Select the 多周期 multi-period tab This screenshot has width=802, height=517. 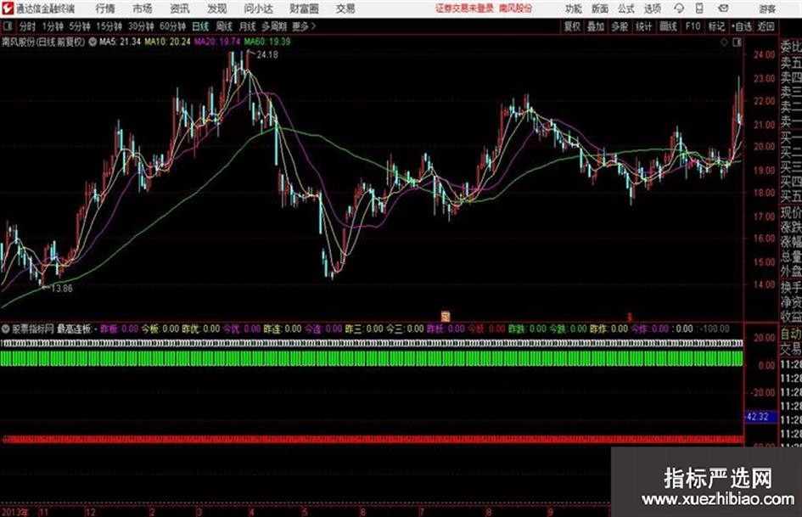coord(274,26)
